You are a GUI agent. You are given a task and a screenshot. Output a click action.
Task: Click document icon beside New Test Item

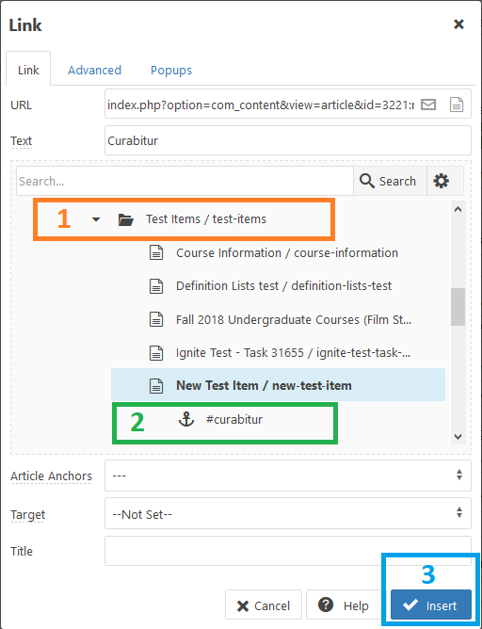(156, 385)
